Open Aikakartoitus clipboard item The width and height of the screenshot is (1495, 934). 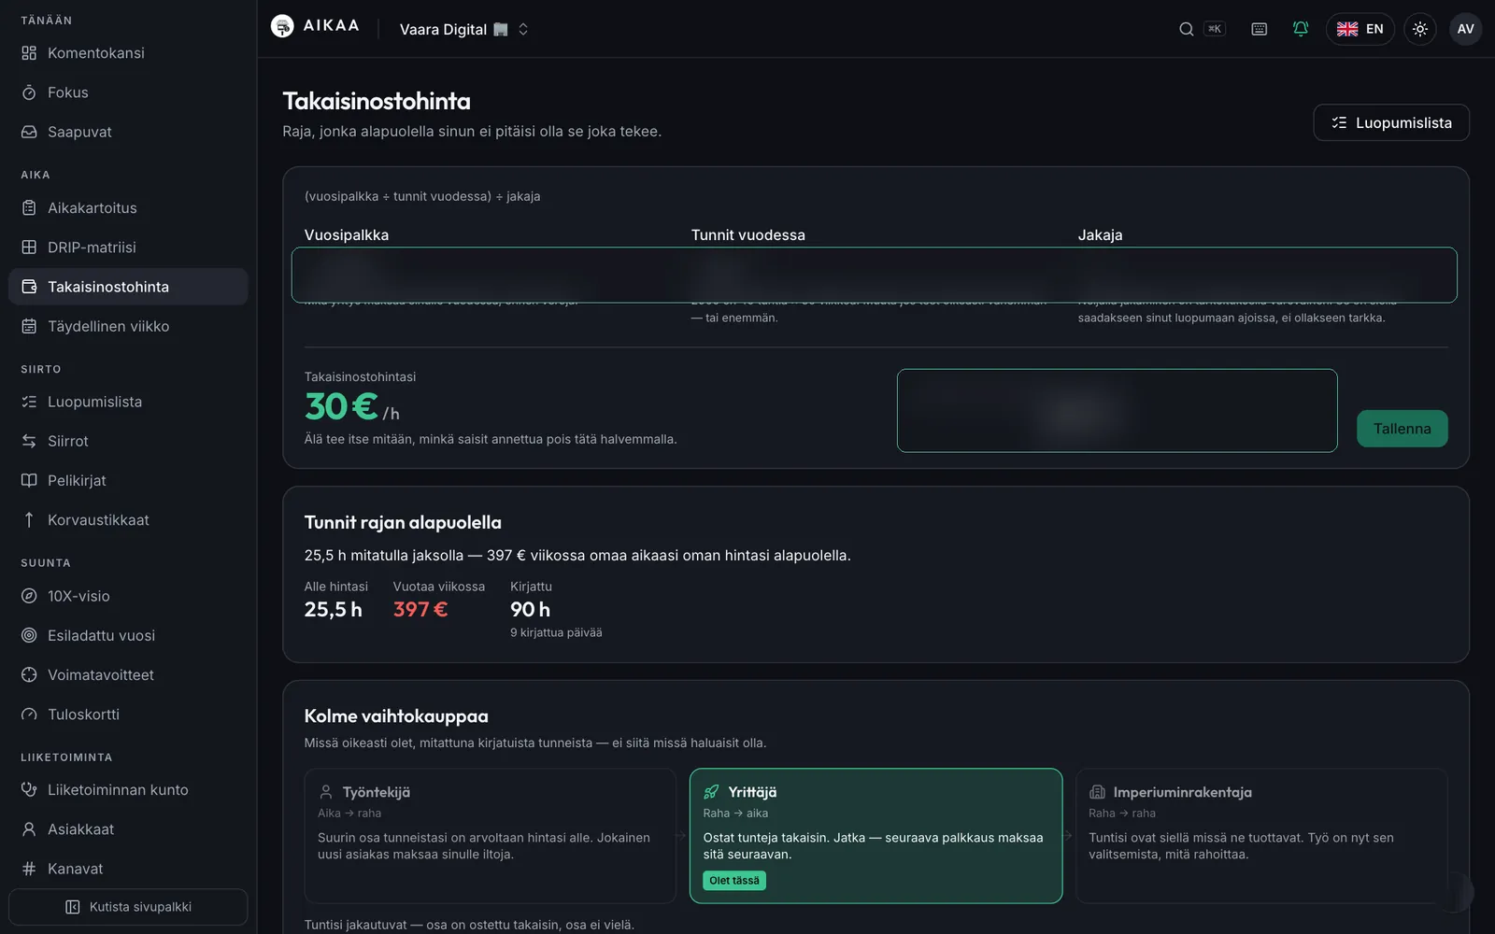[x=128, y=208]
